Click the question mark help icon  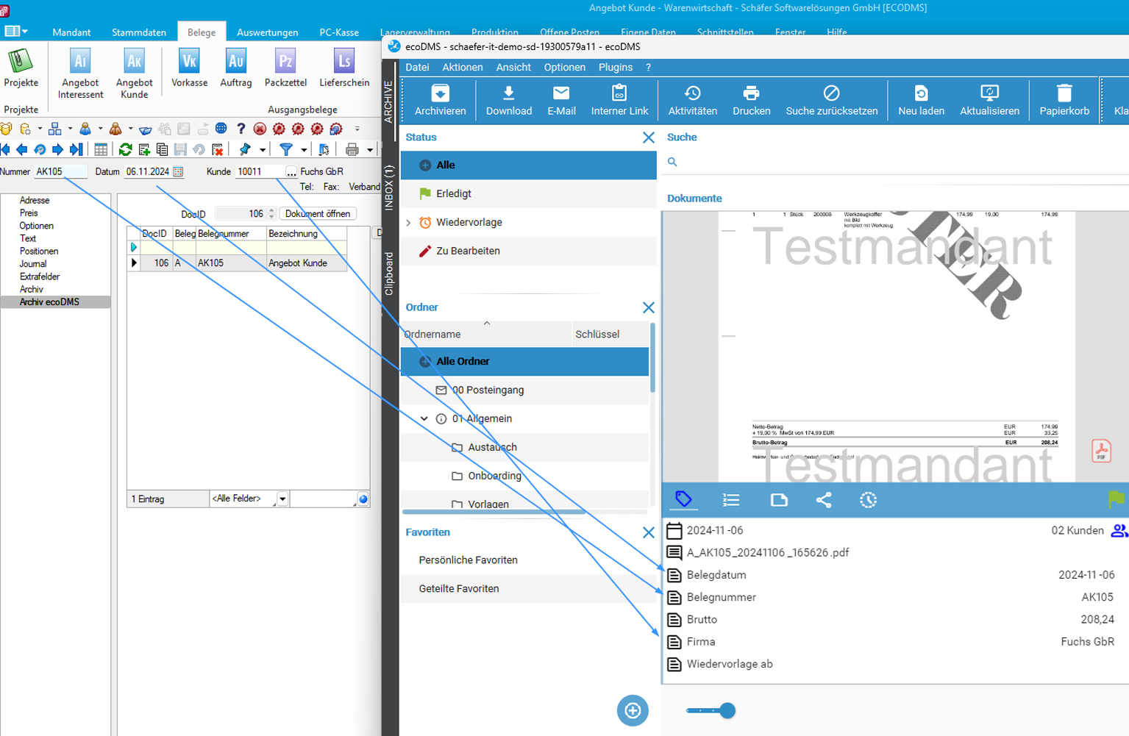click(x=241, y=129)
